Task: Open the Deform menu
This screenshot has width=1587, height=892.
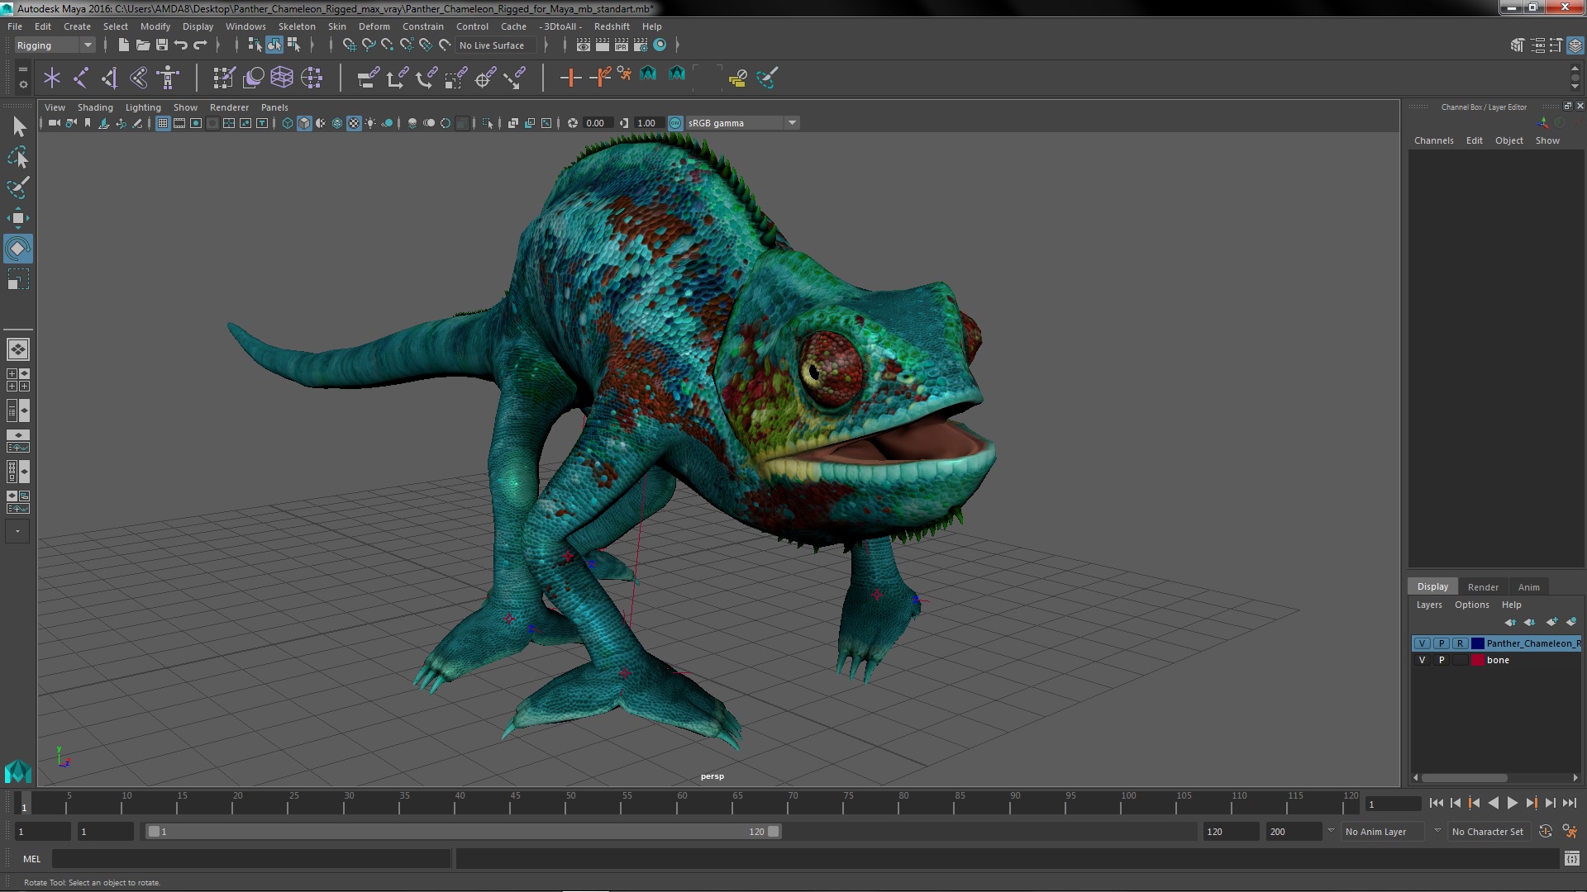Action: point(374,26)
